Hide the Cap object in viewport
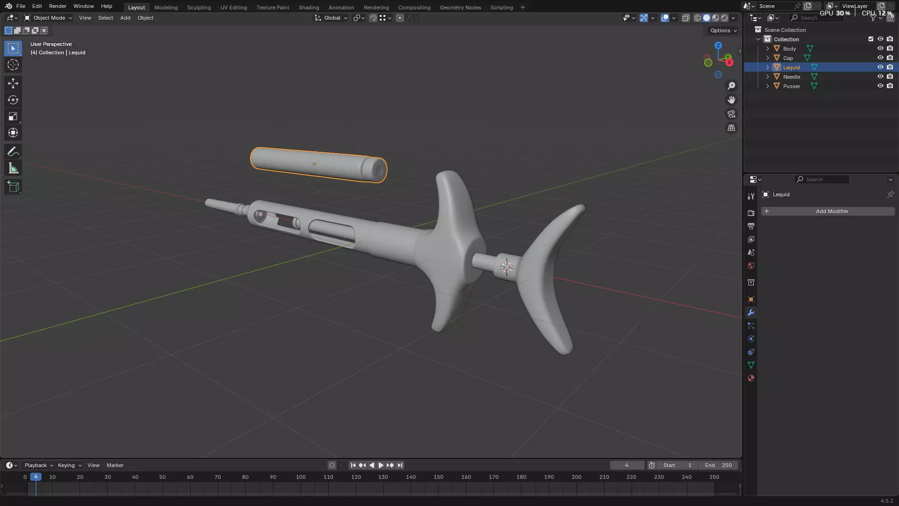This screenshot has height=506, width=899. click(x=880, y=58)
